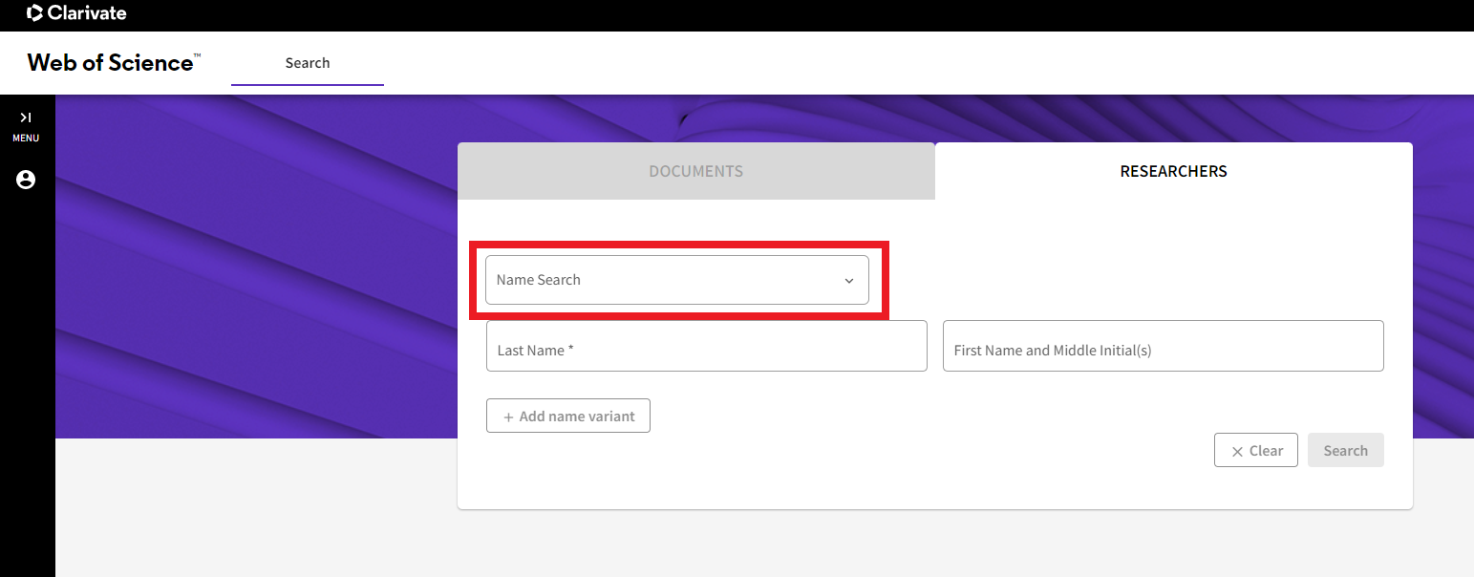Switch to the DOCUMENTS tab
1474x577 pixels.
coord(696,171)
